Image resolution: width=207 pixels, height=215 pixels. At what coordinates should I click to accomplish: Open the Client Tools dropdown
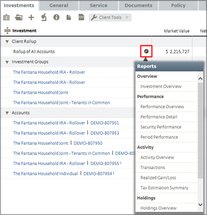click(110, 17)
